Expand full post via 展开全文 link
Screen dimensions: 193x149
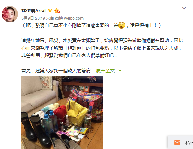pos(105,71)
